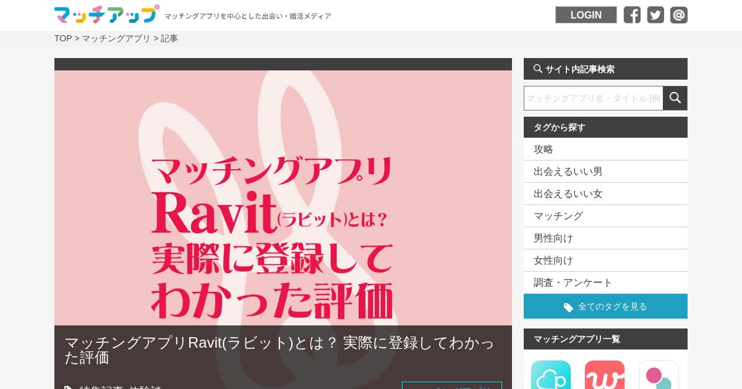
Task: Open the @ contact icon
Action: [679, 15]
